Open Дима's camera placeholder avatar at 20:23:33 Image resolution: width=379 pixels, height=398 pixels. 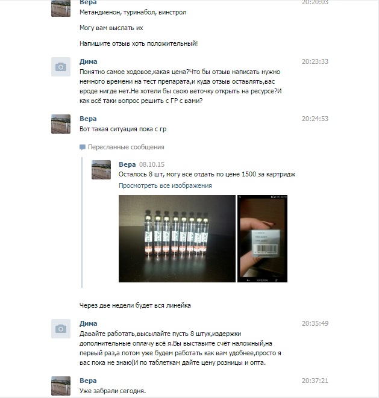pos(61,67)
